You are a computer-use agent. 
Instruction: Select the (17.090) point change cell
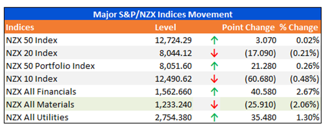260,53
